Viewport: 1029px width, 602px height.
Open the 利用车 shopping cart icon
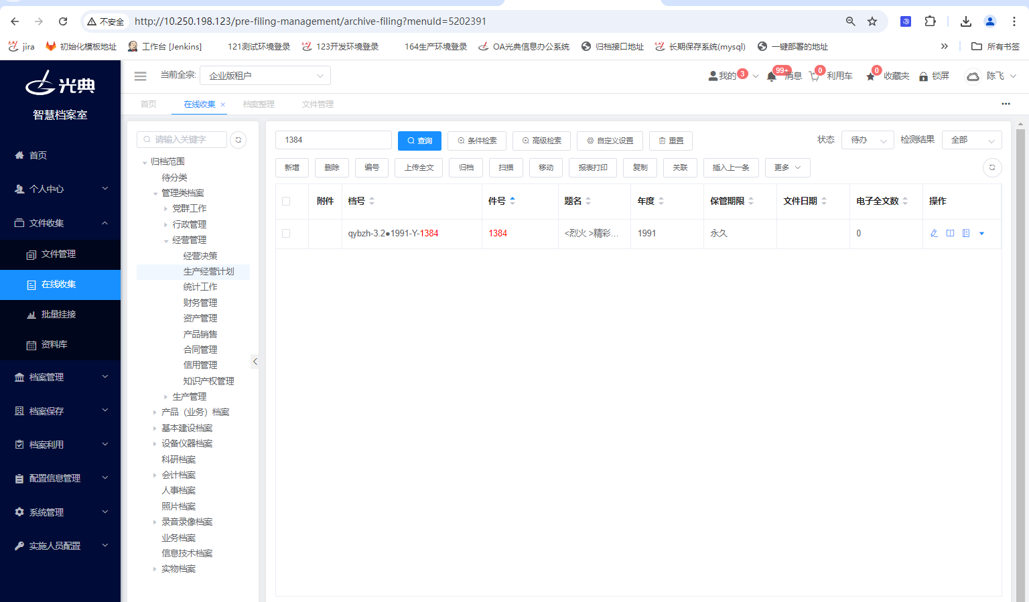pyautogui.click(x=815, y=76)
